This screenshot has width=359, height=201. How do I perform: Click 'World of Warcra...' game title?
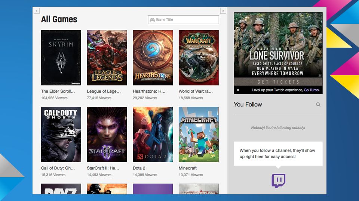(196, 91)
